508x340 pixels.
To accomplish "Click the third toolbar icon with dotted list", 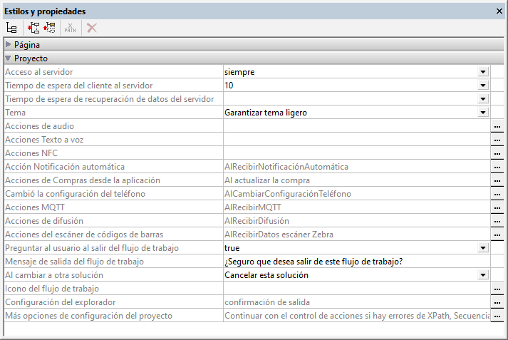I will [49, 28].
